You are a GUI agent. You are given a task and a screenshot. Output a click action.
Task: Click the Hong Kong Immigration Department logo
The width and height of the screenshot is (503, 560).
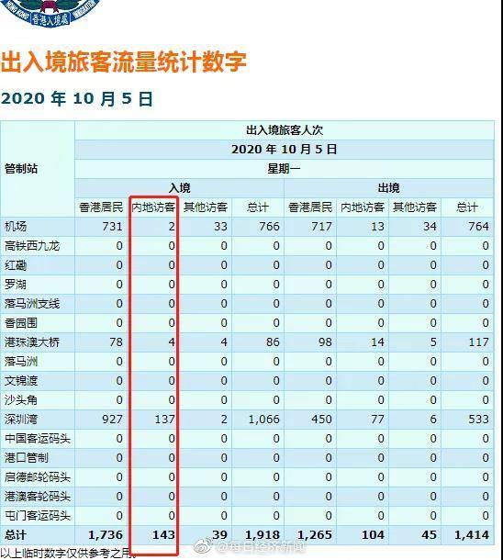(x=50, y=13)
